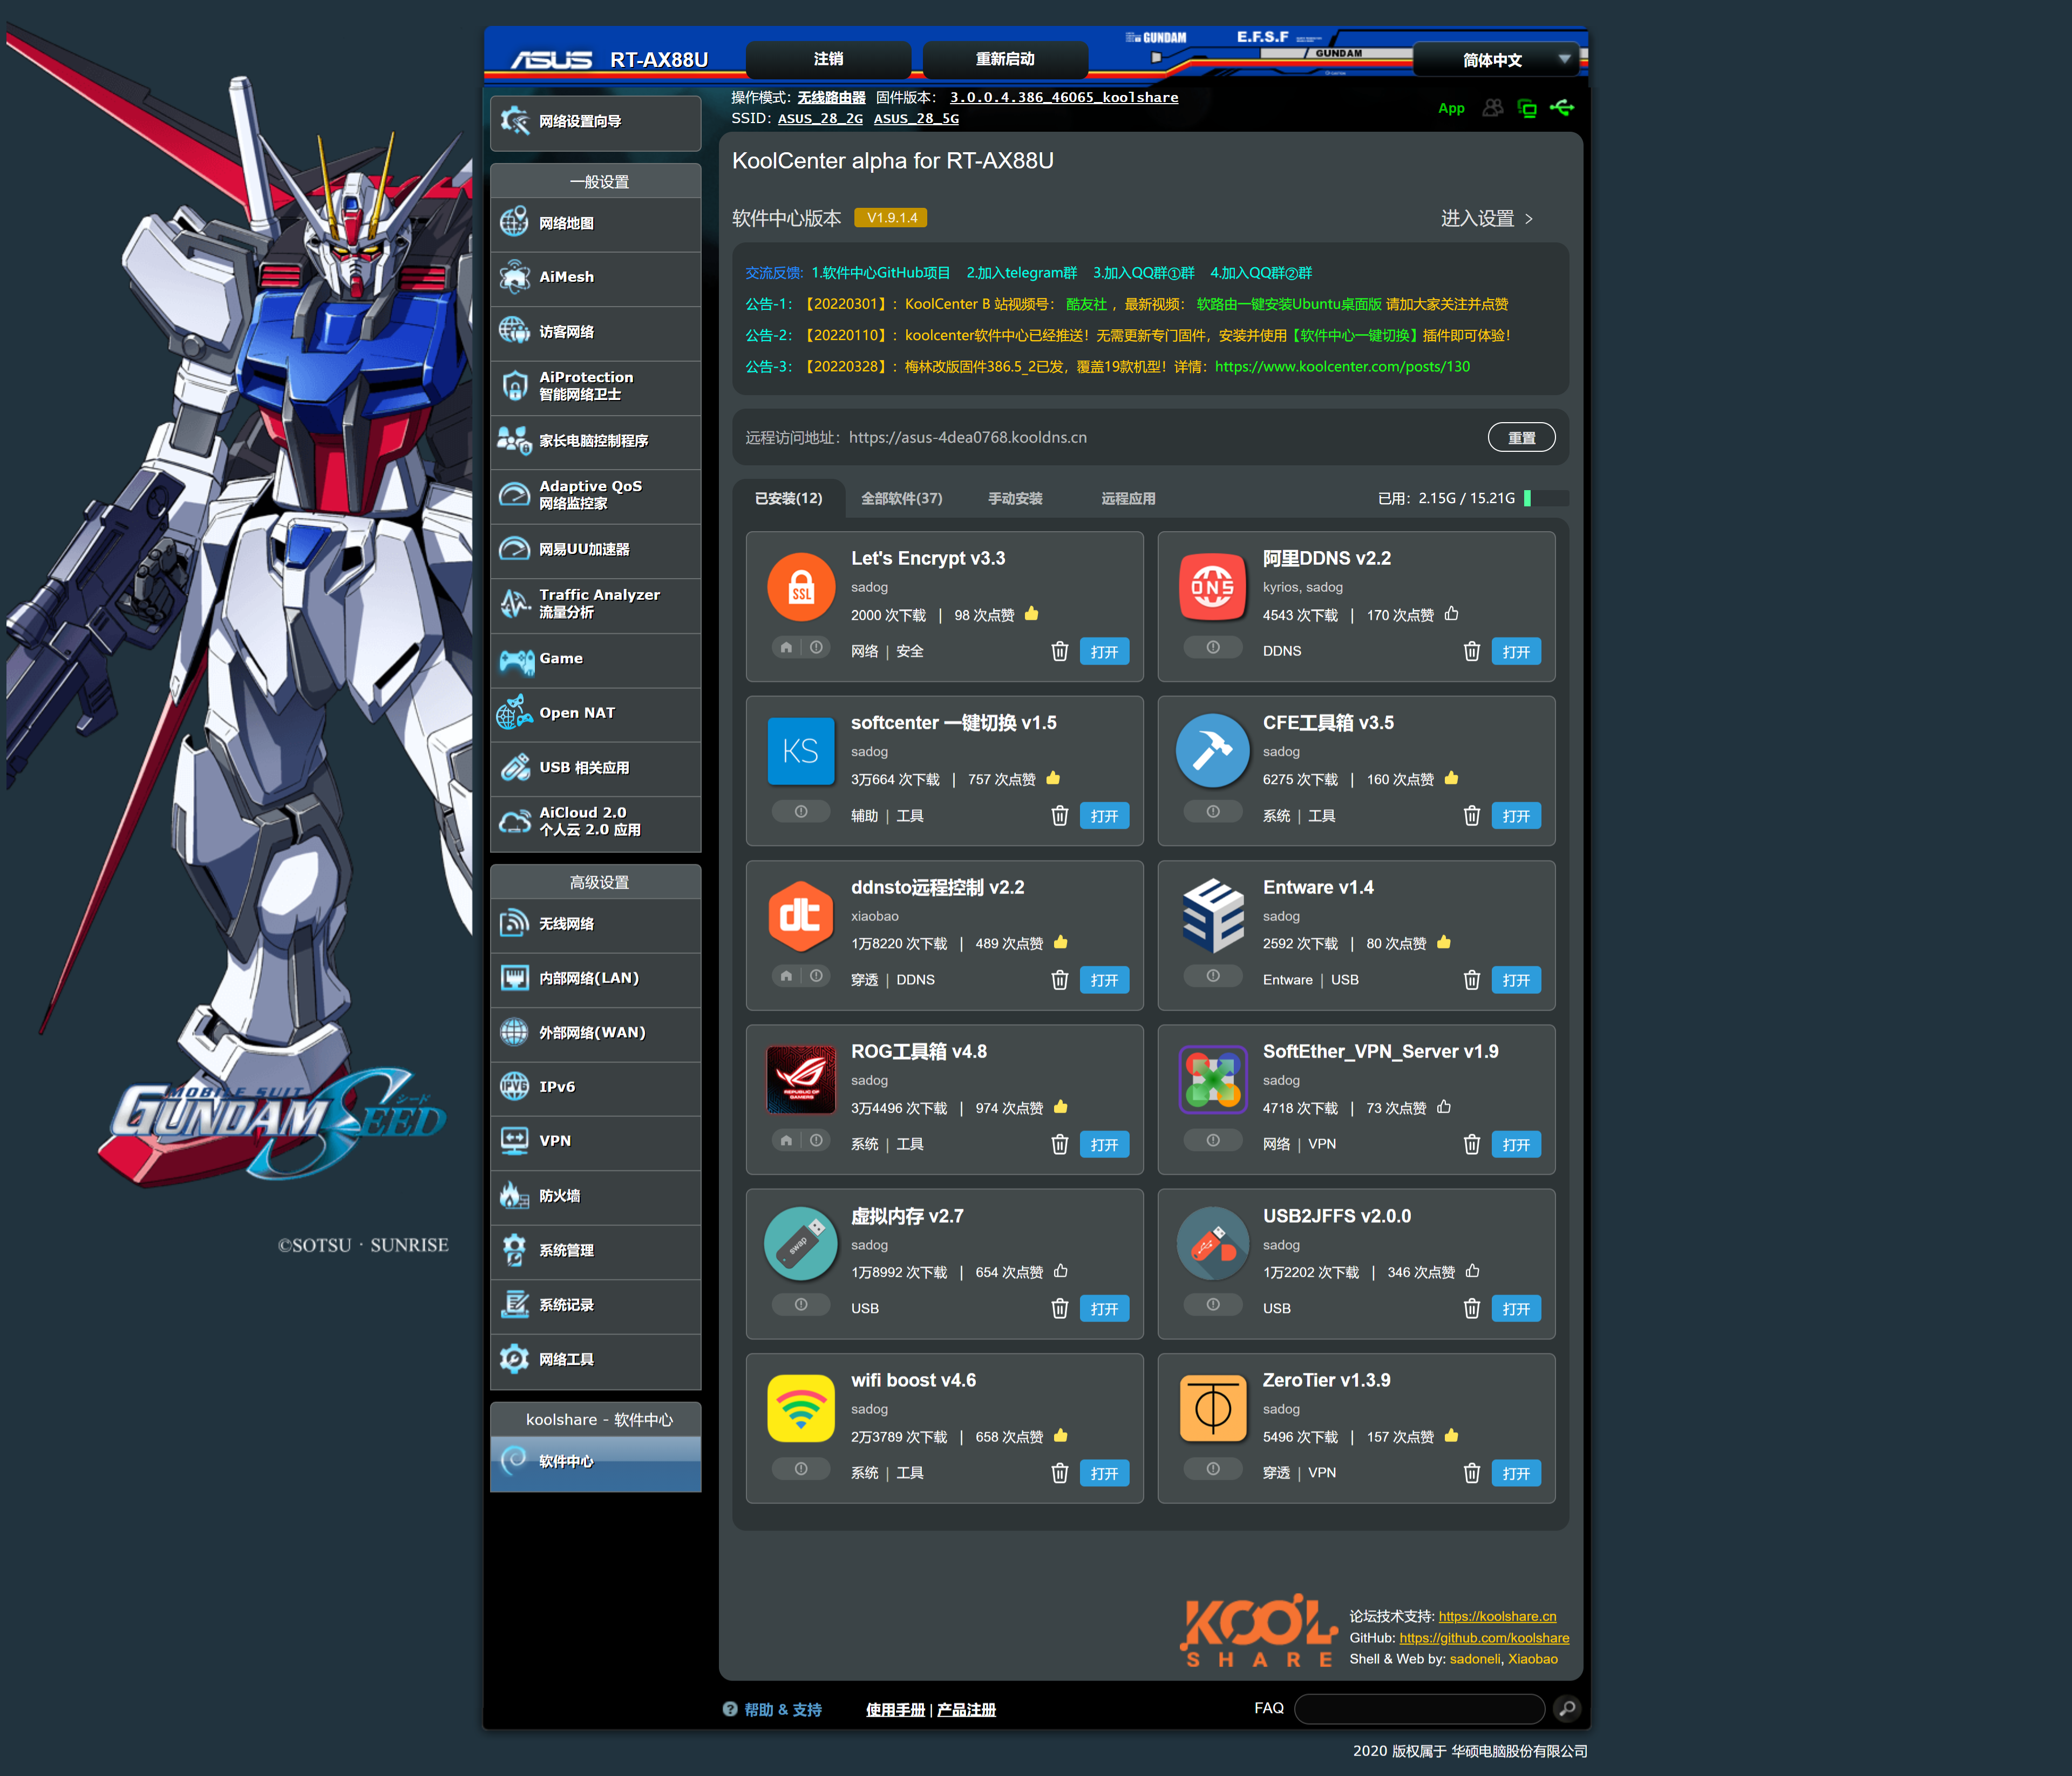
Task: Click the FAQ search magnifier icon
Action: tap(1567, 1708)
